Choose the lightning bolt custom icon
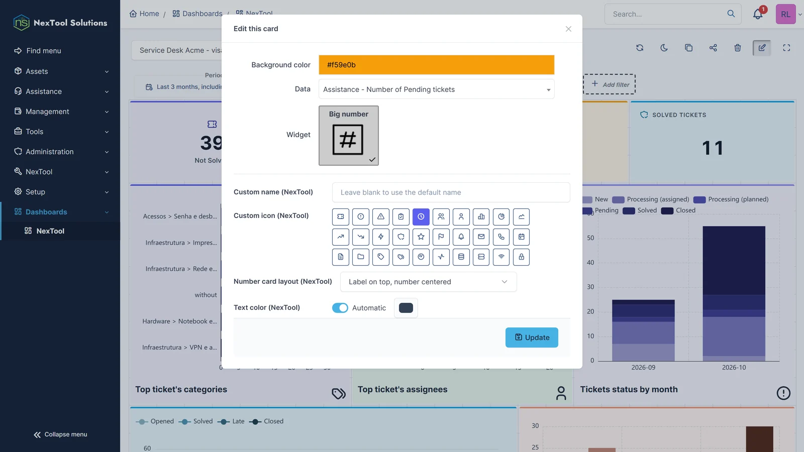This screenshot has width=804, height=452. click(381, 237)
